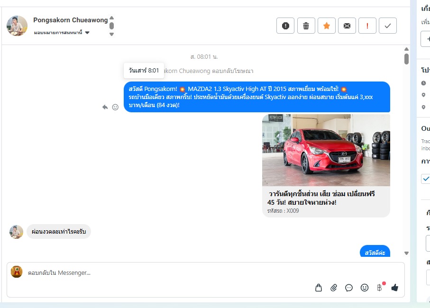Open emoji picker in composer
The image size is (430, 308).
tap(365, 288)
